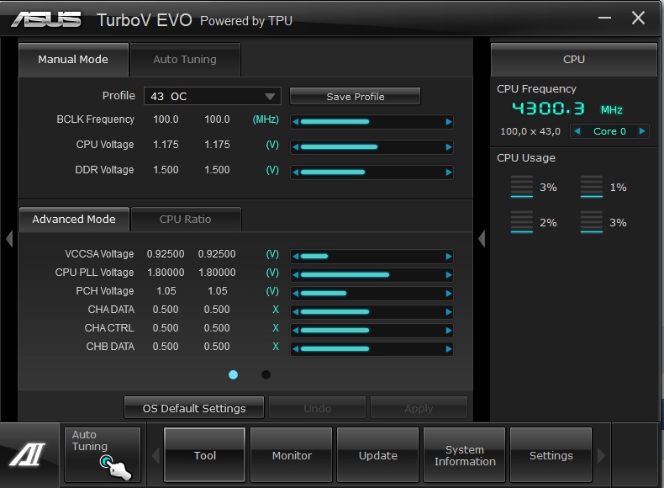This screenshot has width=664, height=488.
Task: Increase PCH Voltage with right arrow
Action: (x=449, y=294)
